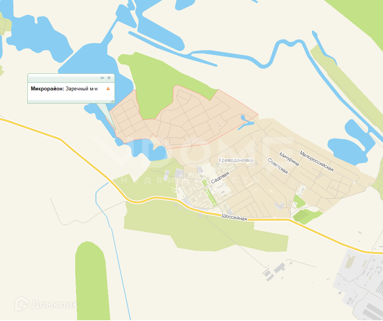Click the Советская street label

pos(278,166)
